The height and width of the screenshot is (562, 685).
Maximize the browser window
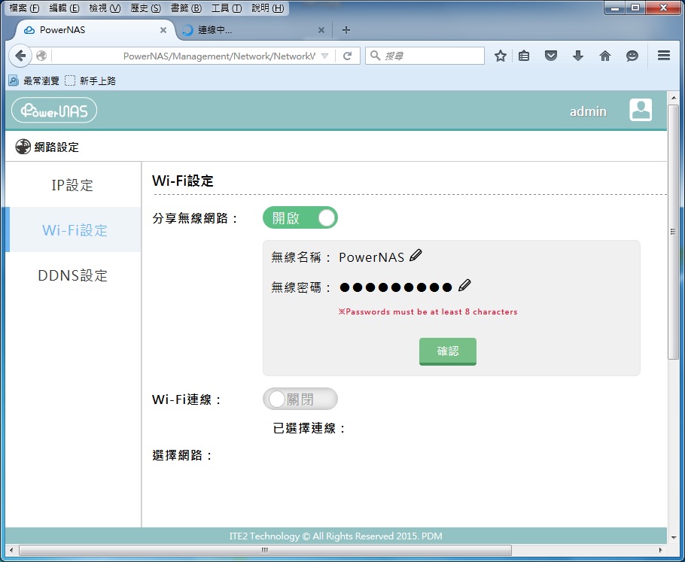click(635, 8)
